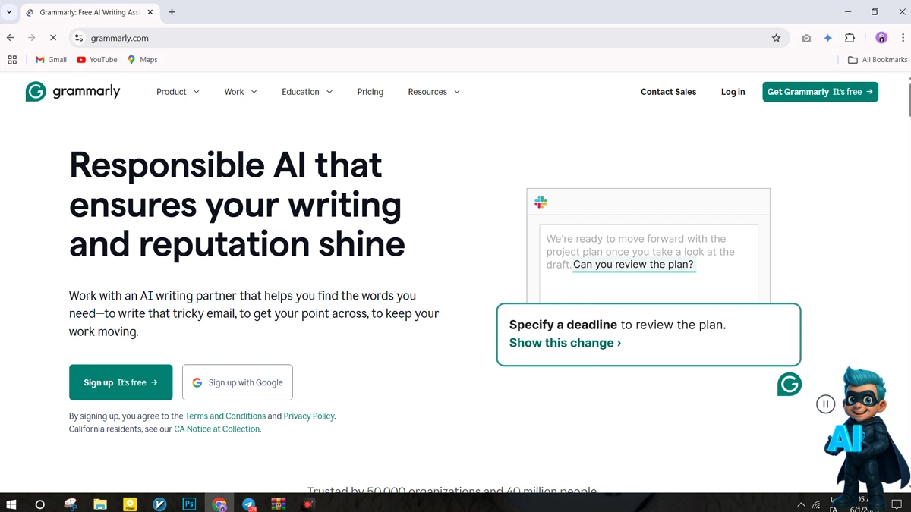Expand the Resources dropdown menu
The height and width of the screenshot is (512, 911).
point(434,92)
